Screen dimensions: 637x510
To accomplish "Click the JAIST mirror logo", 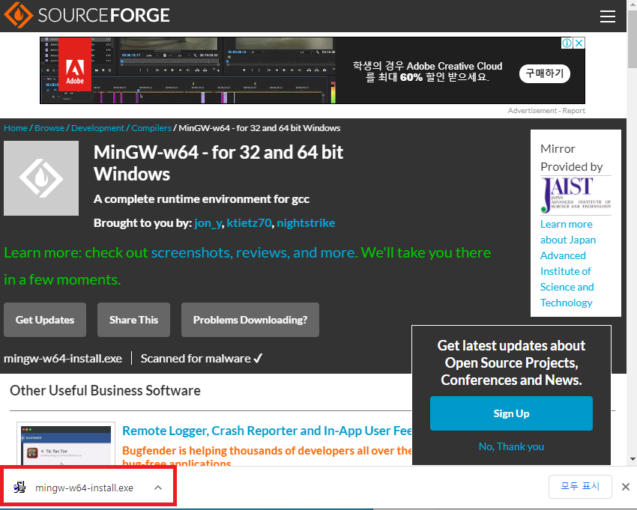I will pos(576,195).
